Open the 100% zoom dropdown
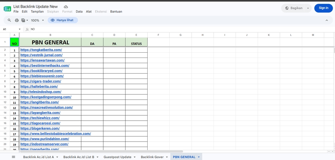335x160 pixels. pyautogui.click(x=37, y=20)
